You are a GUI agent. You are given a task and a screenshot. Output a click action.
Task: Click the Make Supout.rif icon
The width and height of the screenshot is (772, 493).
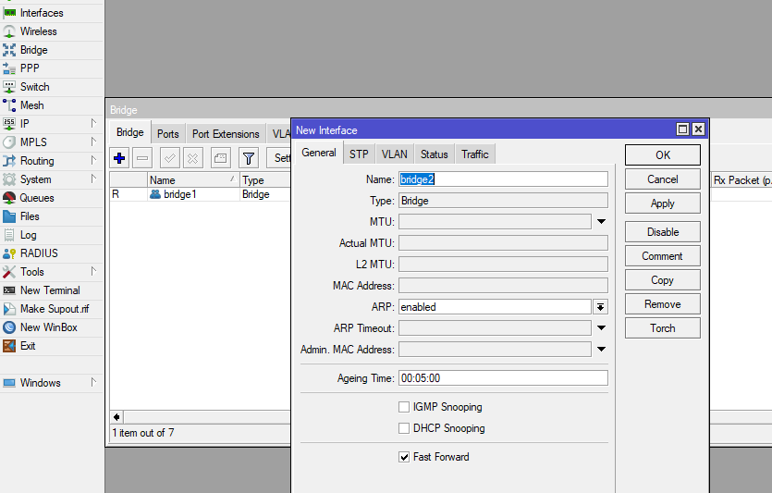(9, 309)
